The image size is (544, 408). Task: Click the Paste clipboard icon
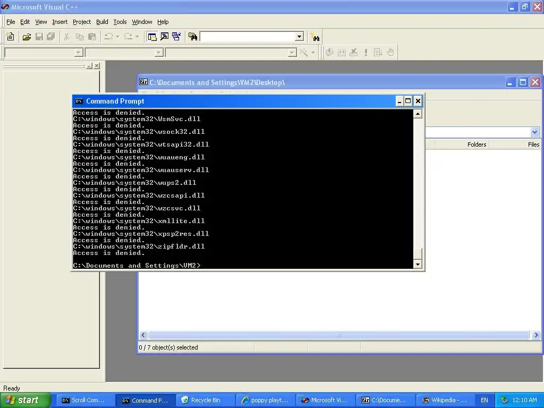pyautogui.click(x=92, y=37)
